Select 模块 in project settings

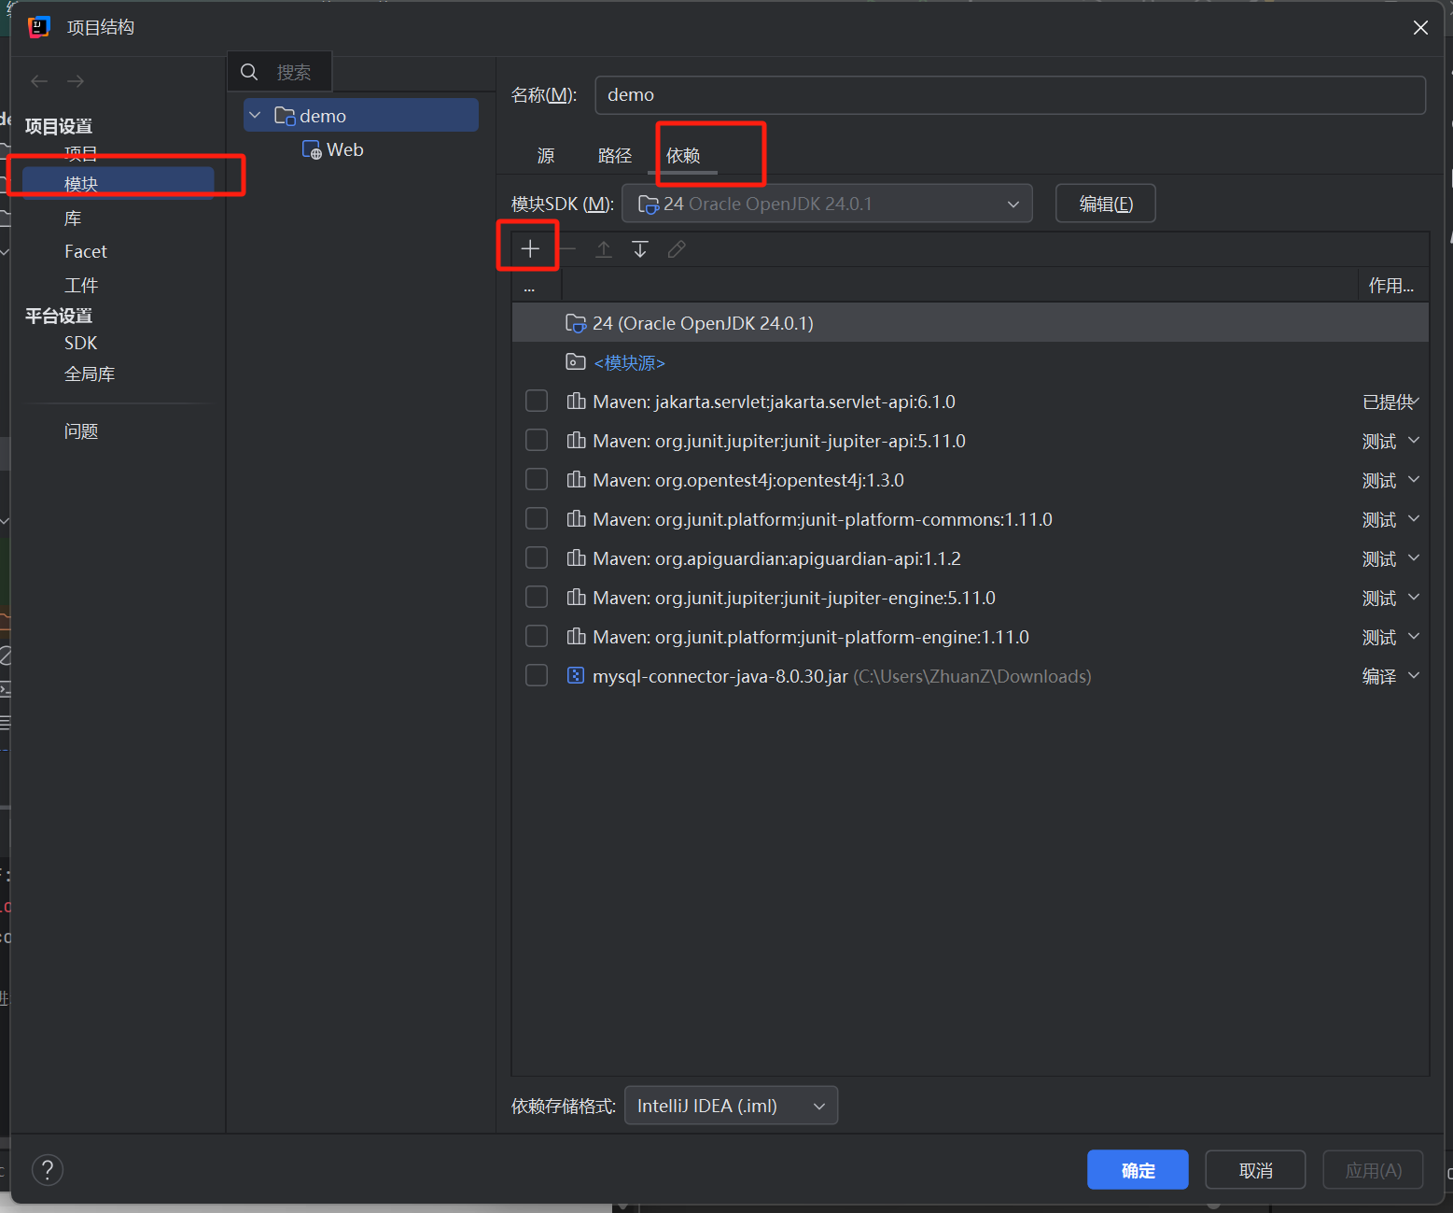[119, 183]
